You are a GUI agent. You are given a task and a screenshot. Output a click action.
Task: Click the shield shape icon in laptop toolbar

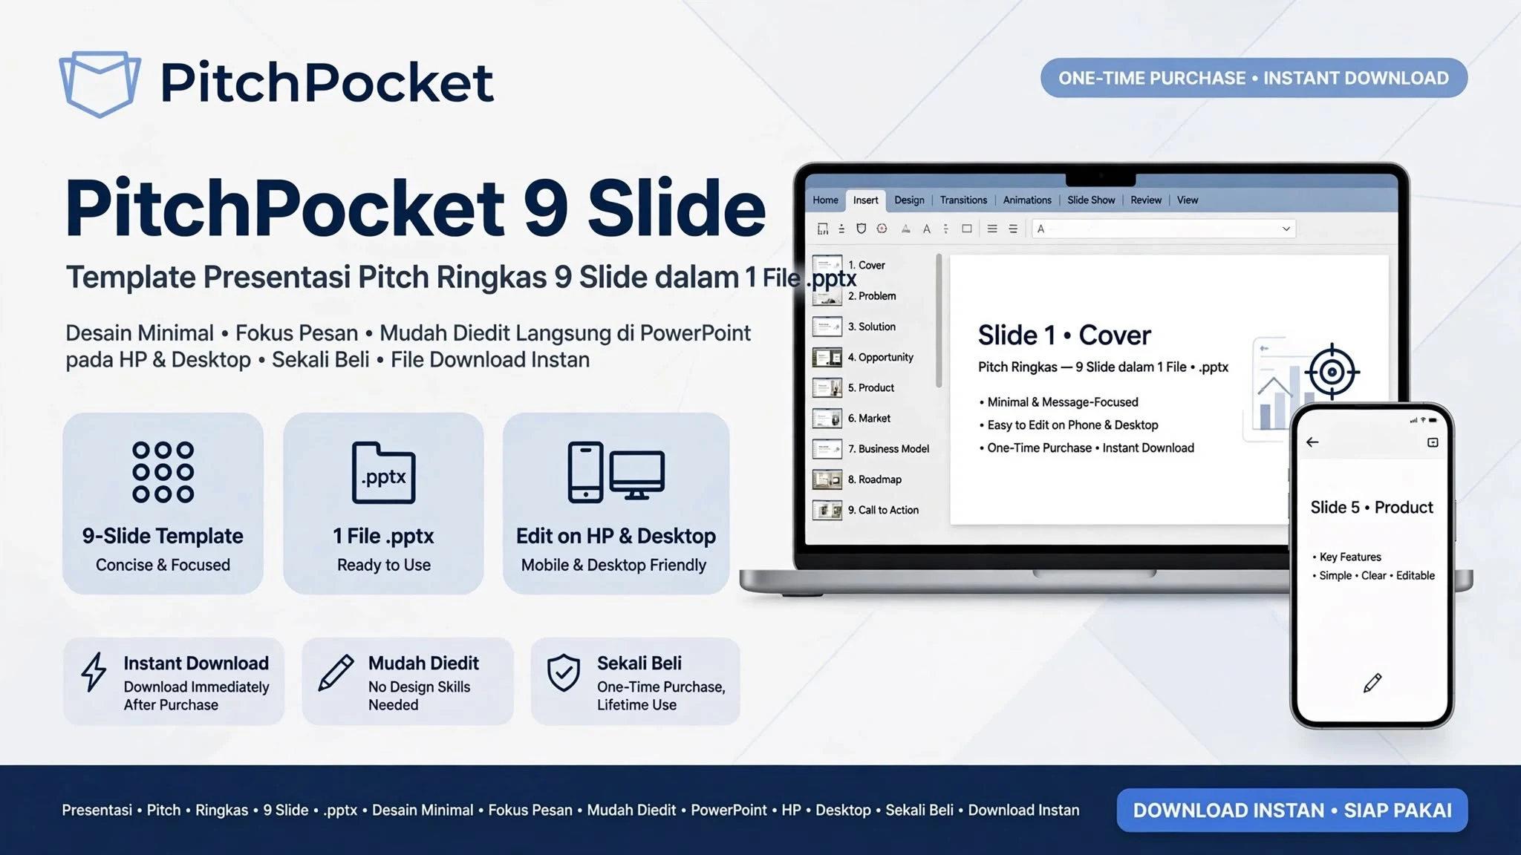tap(861, 229)
